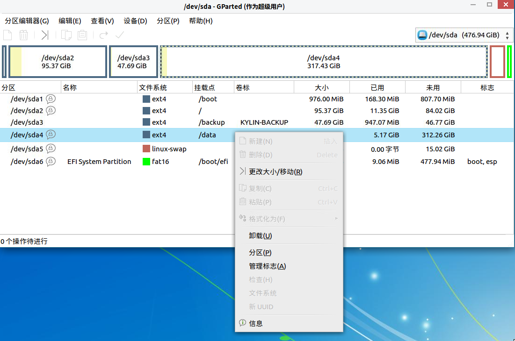Sort by the 已用 column header

377,87
